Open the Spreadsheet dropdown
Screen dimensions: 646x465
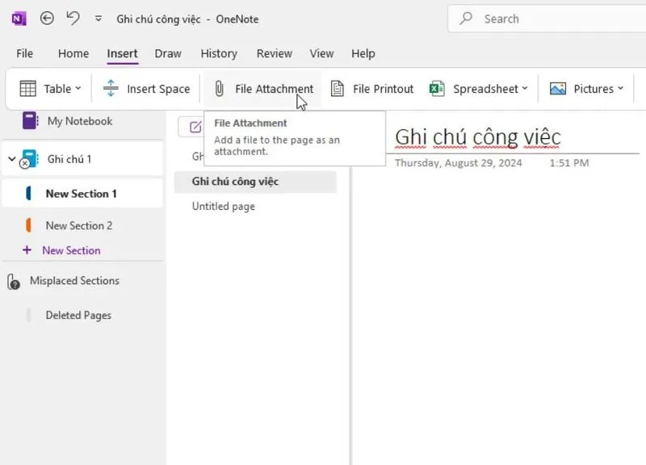tap(525, 89)
